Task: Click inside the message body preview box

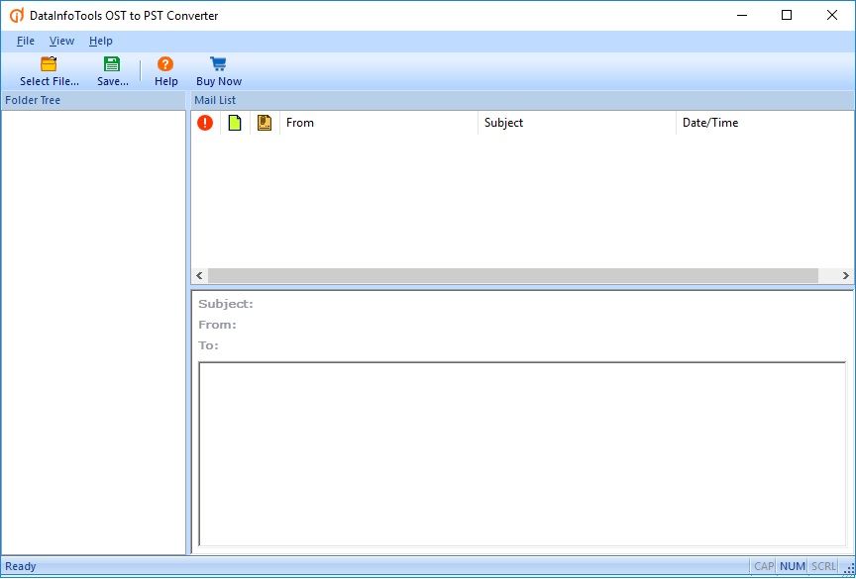Action: 522,453
